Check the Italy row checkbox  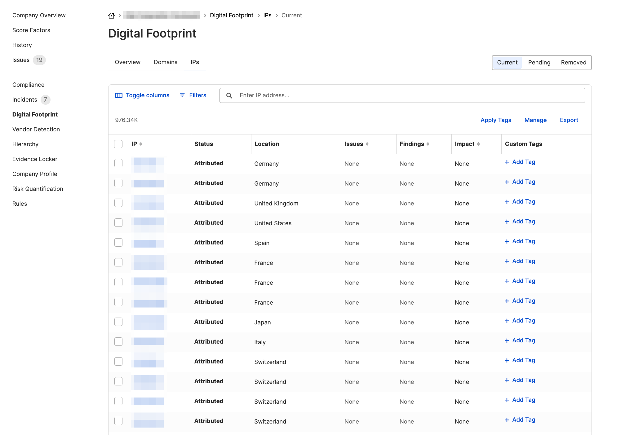point(118,341)
